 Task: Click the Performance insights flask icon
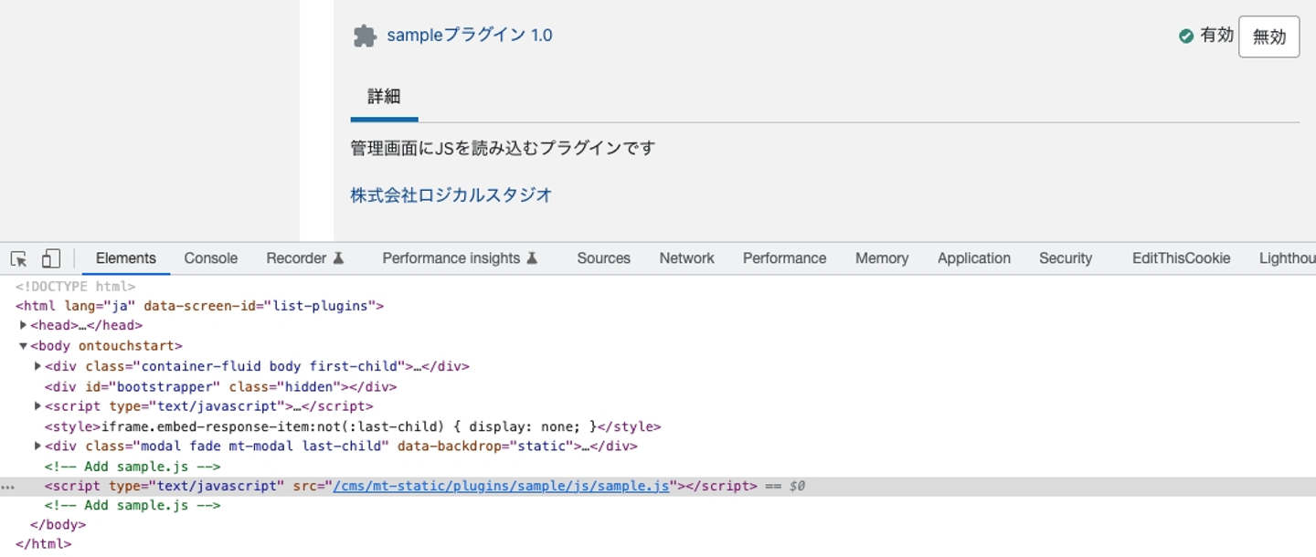[x=532, y=258]
